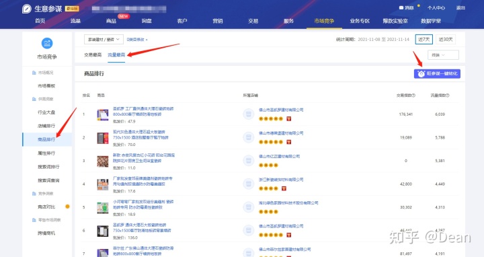This screenshot has width=484, height=257.
Task: Open 客户 in top navigation
Action: 182,21
